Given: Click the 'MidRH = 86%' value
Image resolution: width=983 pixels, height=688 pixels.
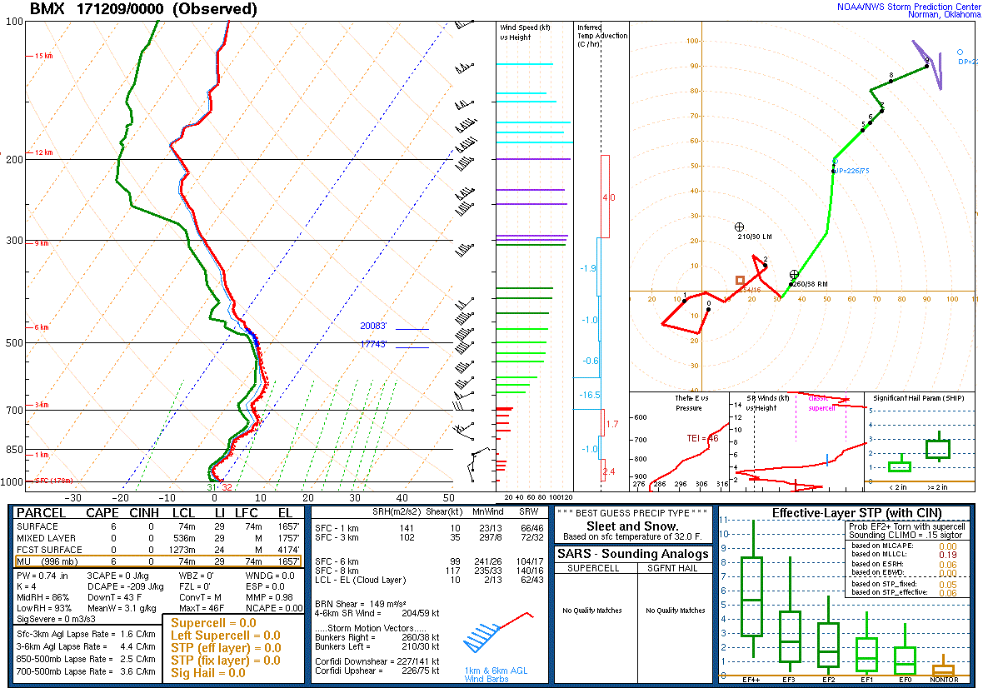Looking at the screenshot, I should pyautogui.click(x=42, y=597).
